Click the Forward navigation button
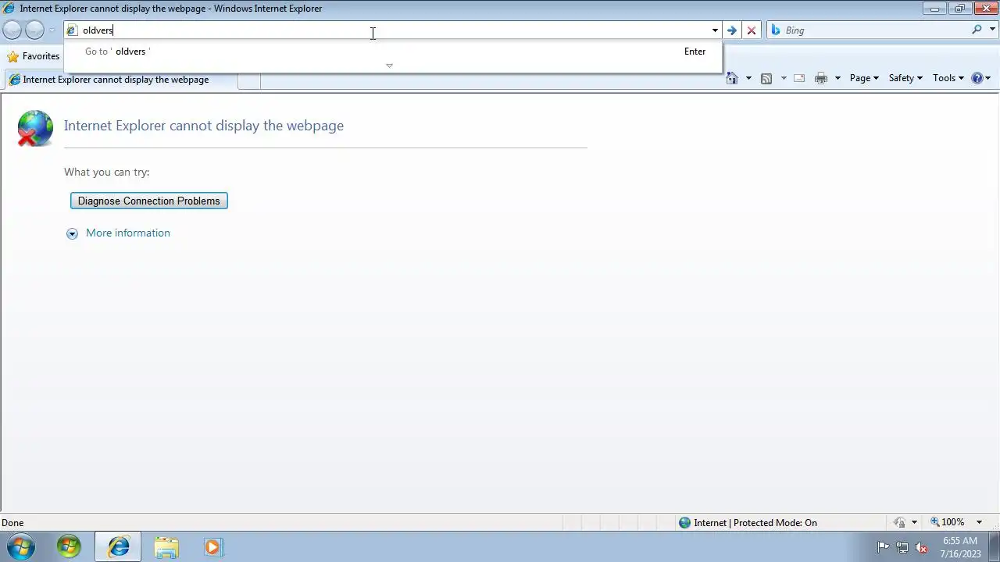 pos(34,30)
